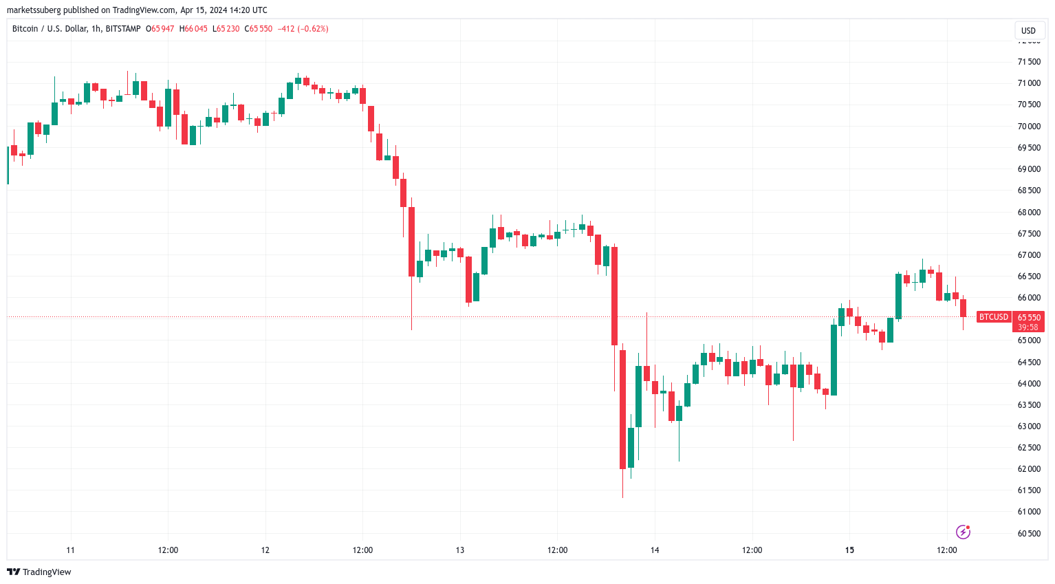Click the high value H66 045
This screenshot has width=1055, height=584.
[193, 29]
